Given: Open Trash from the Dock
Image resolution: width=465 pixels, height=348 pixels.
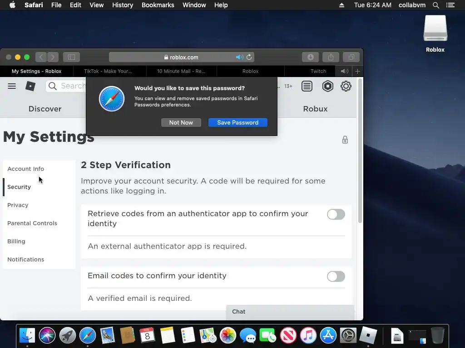Looking at the screenshot, I should tap(437, 335).
